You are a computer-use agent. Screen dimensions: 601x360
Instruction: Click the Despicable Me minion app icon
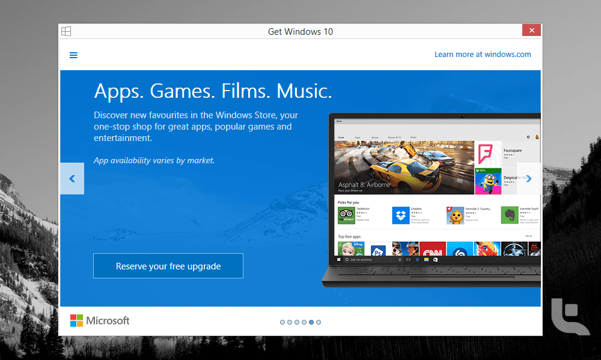[x=488, y=182]
